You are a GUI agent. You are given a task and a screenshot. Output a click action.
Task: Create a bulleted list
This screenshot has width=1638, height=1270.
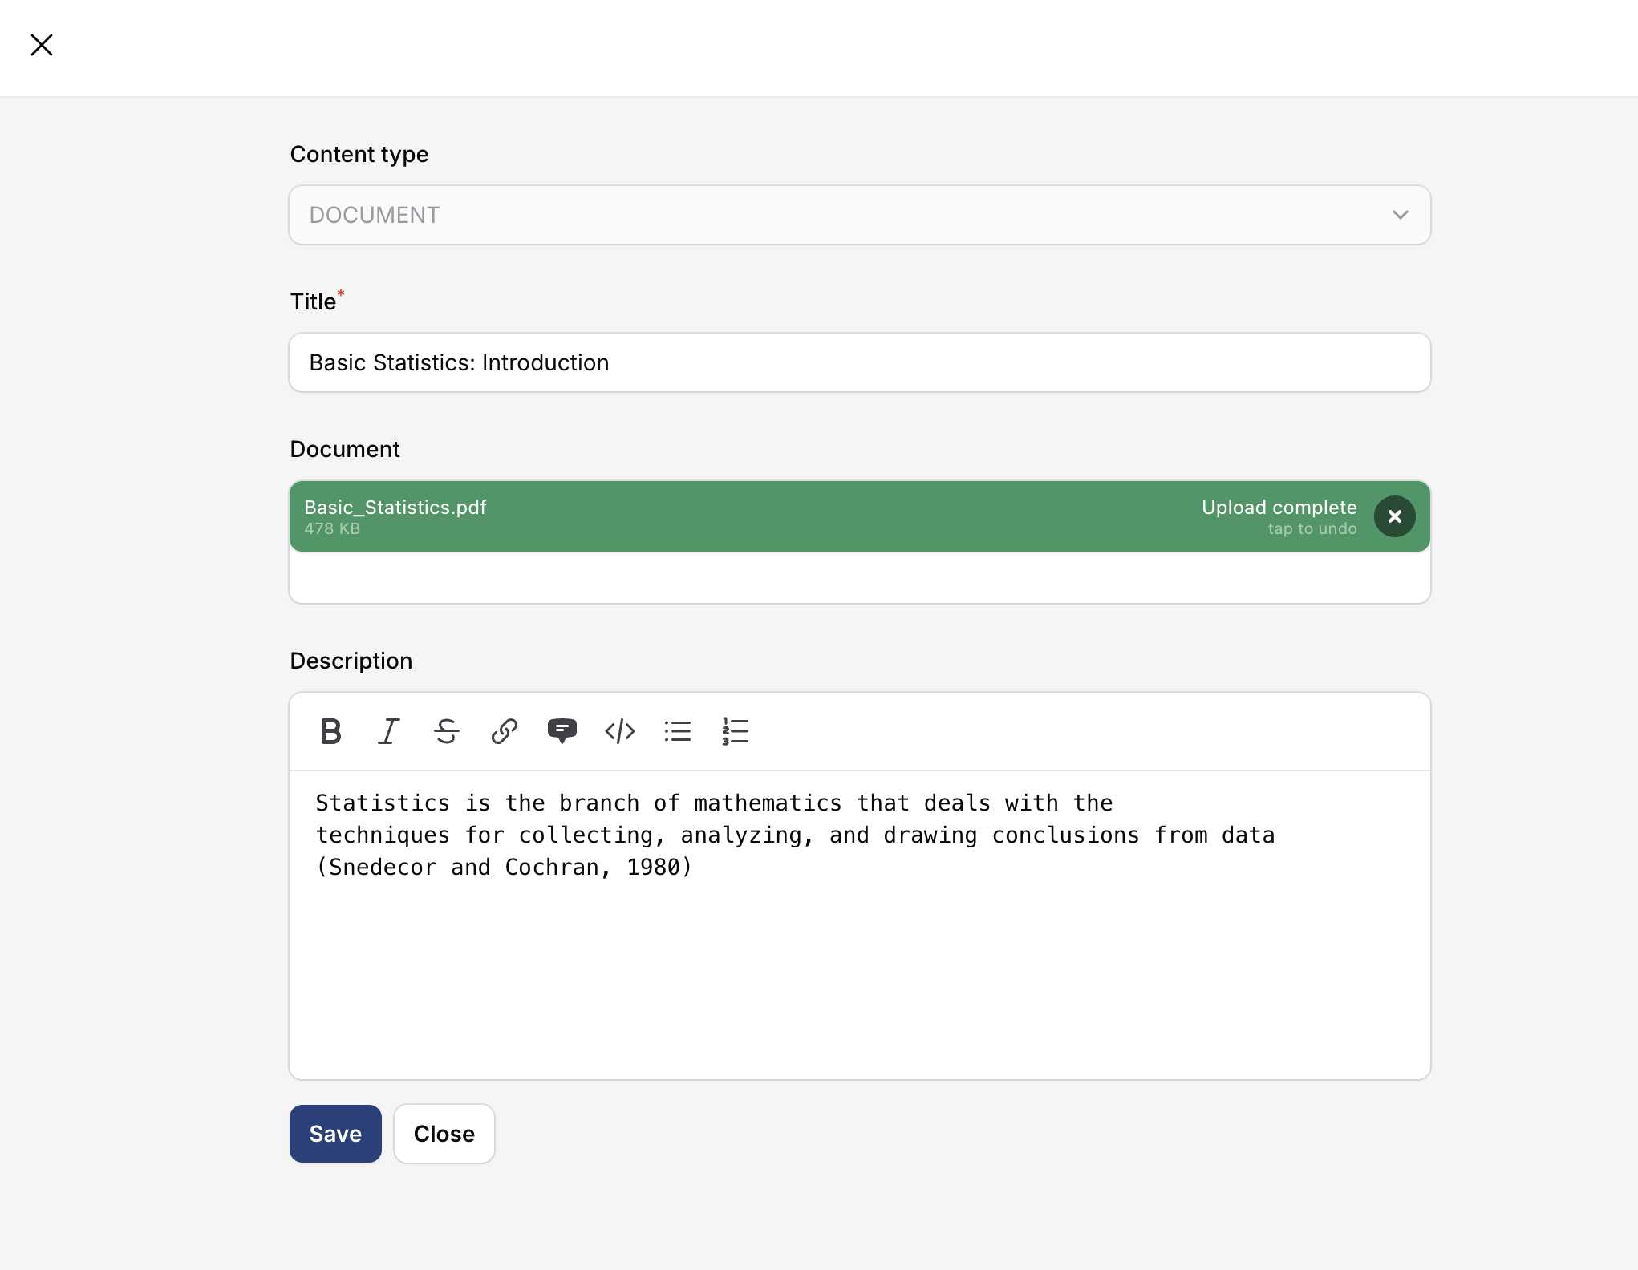pos(678,731)
